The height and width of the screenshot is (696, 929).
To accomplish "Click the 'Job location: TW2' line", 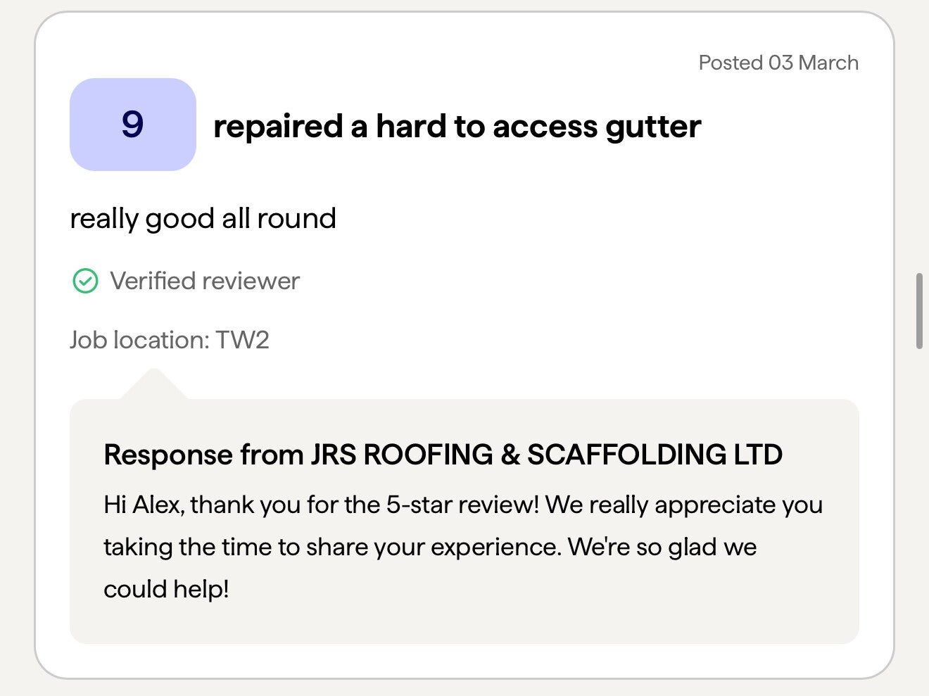I will (169, 340).
